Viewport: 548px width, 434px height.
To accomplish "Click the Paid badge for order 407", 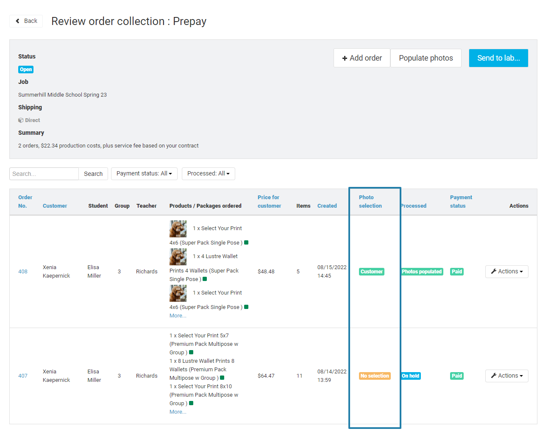I will tap(457, 376).
